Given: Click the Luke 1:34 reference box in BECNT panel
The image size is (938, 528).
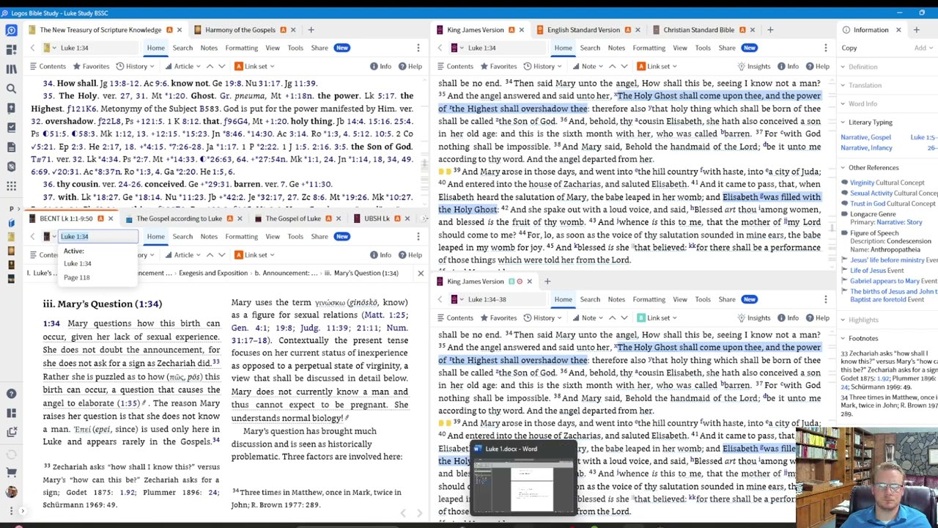Looking at the screenshot, I should tap(98, 236).
